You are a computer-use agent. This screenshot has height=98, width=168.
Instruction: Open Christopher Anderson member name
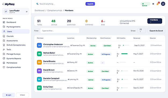click(x=53, y=44)
